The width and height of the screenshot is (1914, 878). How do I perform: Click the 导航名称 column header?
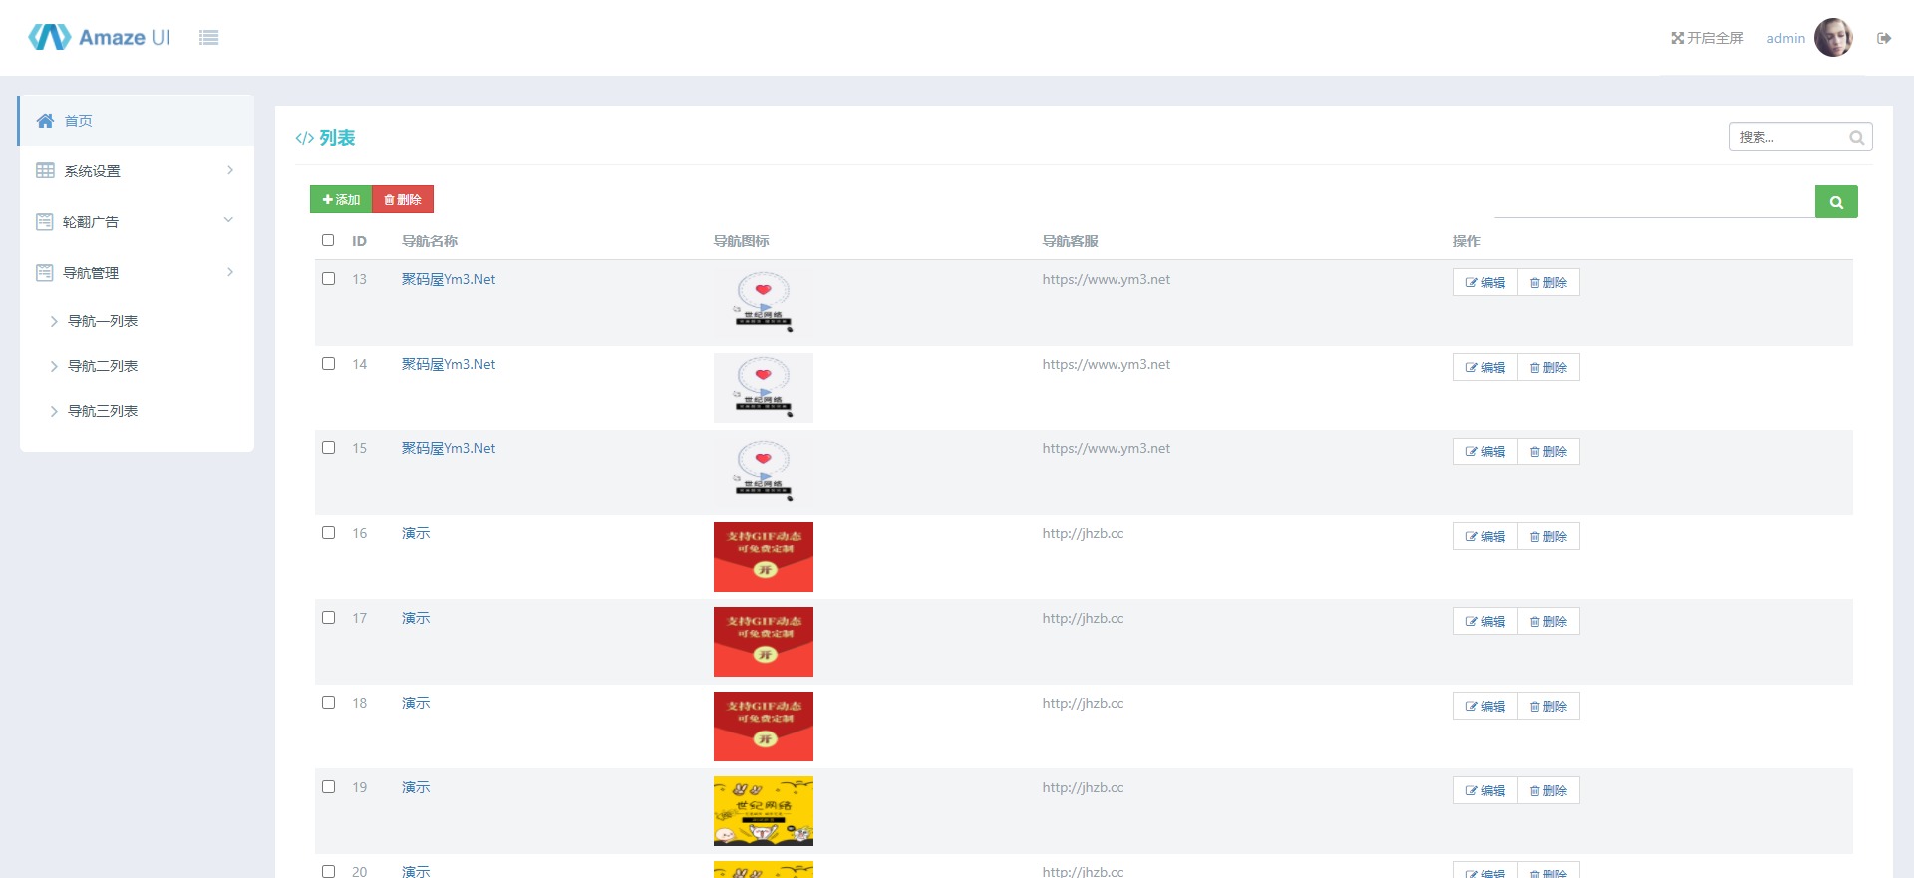[430, 241]
